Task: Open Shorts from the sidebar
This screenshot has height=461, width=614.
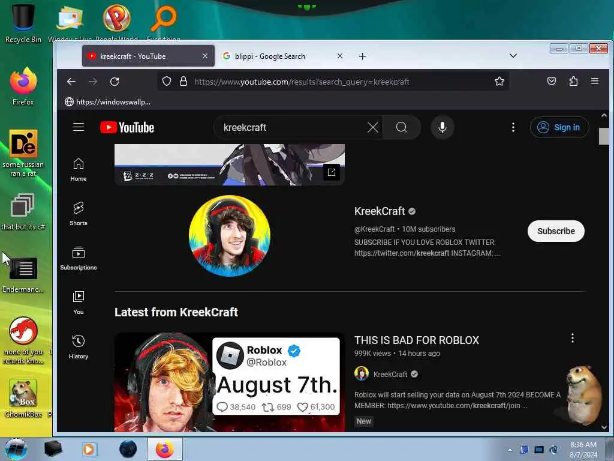Action: (79, 214)
